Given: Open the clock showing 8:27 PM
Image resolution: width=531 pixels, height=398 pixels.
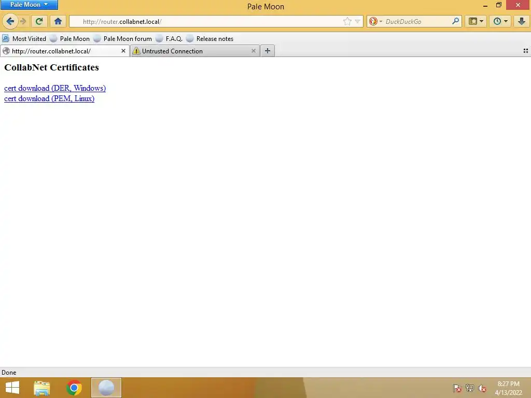Looking at the screenshot, I should [508, 388].
